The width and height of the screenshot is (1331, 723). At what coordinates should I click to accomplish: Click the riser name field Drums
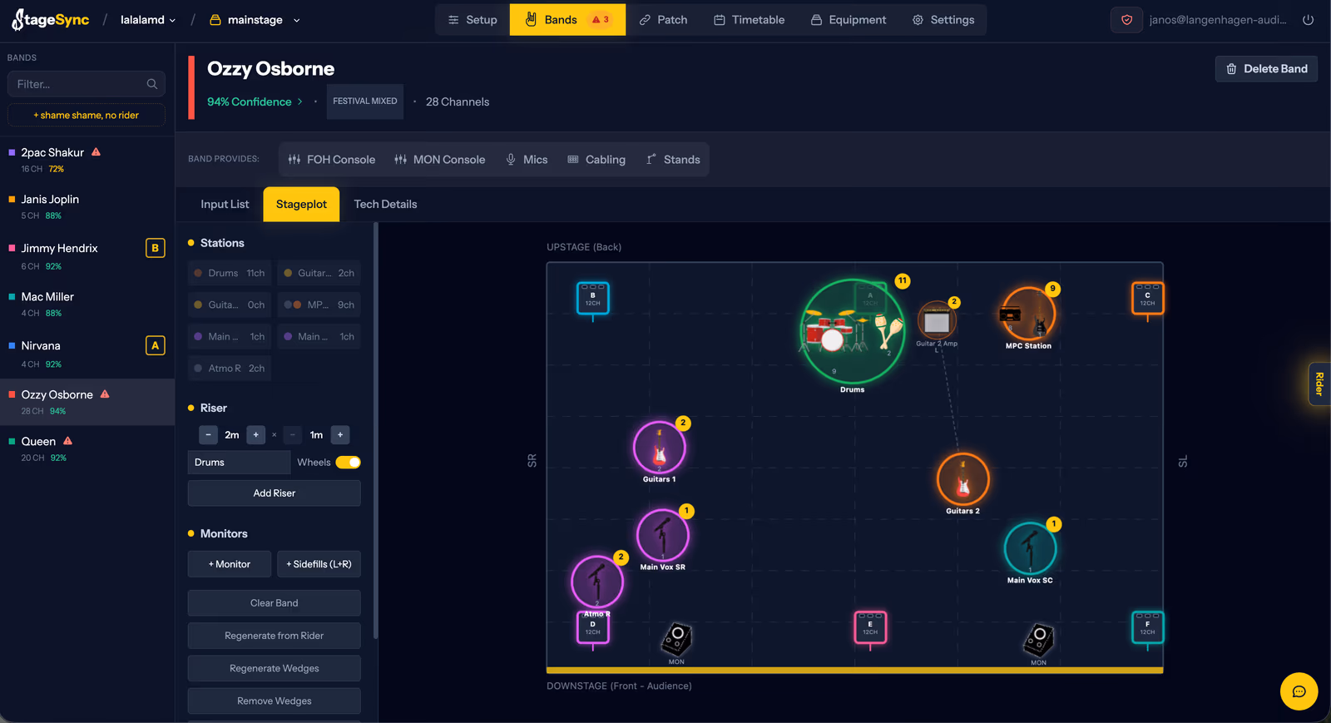pos(239,463)
